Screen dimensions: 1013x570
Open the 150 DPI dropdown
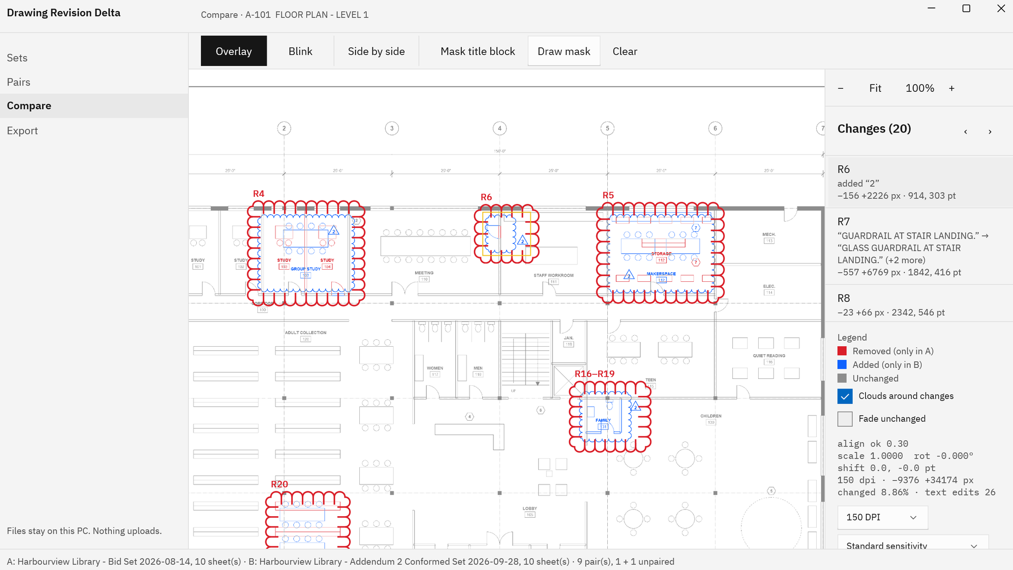click(883, 517)
